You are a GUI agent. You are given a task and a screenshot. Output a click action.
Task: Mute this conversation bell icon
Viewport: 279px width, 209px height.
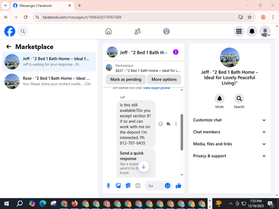tap(219, 99)
